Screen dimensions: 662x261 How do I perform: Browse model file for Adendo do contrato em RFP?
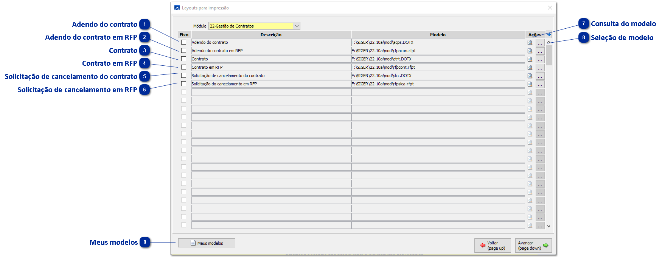tap(540, 51)
